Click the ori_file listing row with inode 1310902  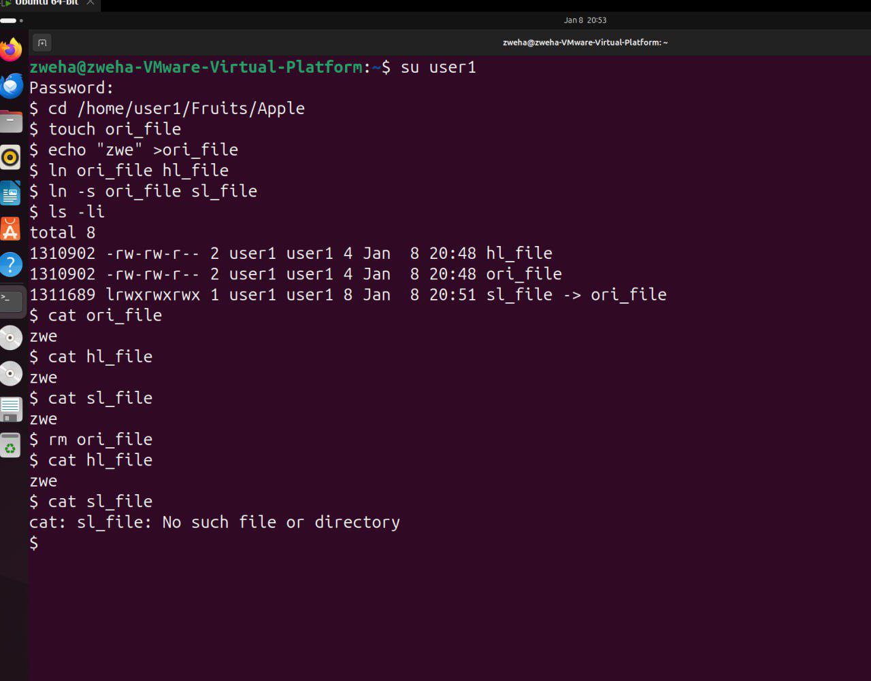(x=295, y=275)
